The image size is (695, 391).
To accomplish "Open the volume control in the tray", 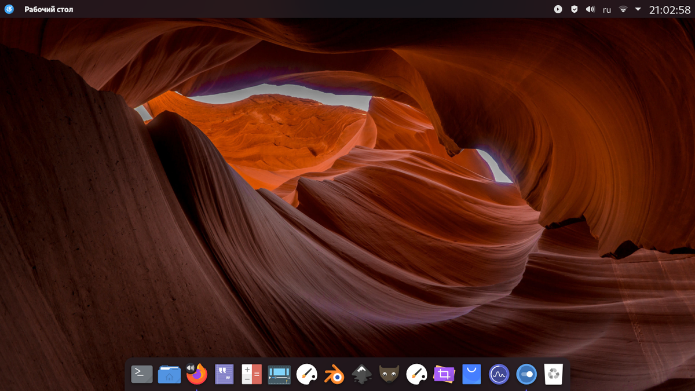I will click(590, 9).
